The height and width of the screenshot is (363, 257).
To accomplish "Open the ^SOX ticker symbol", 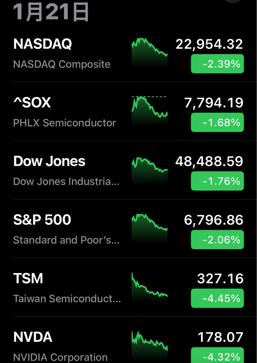I will point(32,103).
